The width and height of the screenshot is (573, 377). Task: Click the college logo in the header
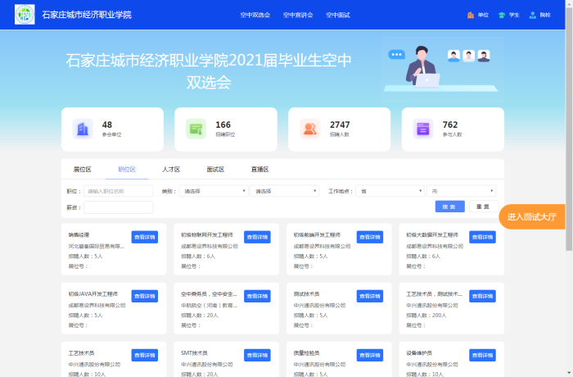[x=25, y=15]
